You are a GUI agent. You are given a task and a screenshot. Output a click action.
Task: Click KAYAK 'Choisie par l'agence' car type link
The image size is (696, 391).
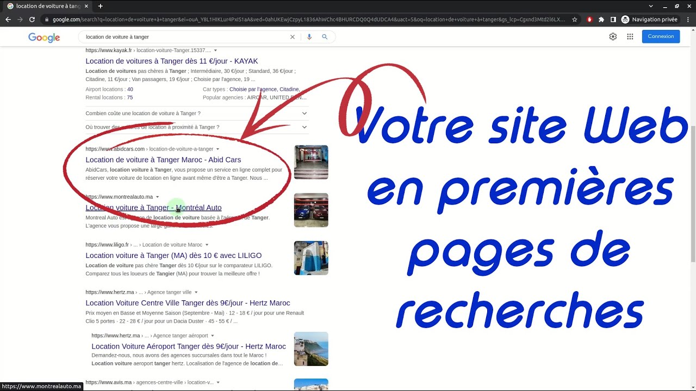(x=254, y=90)
